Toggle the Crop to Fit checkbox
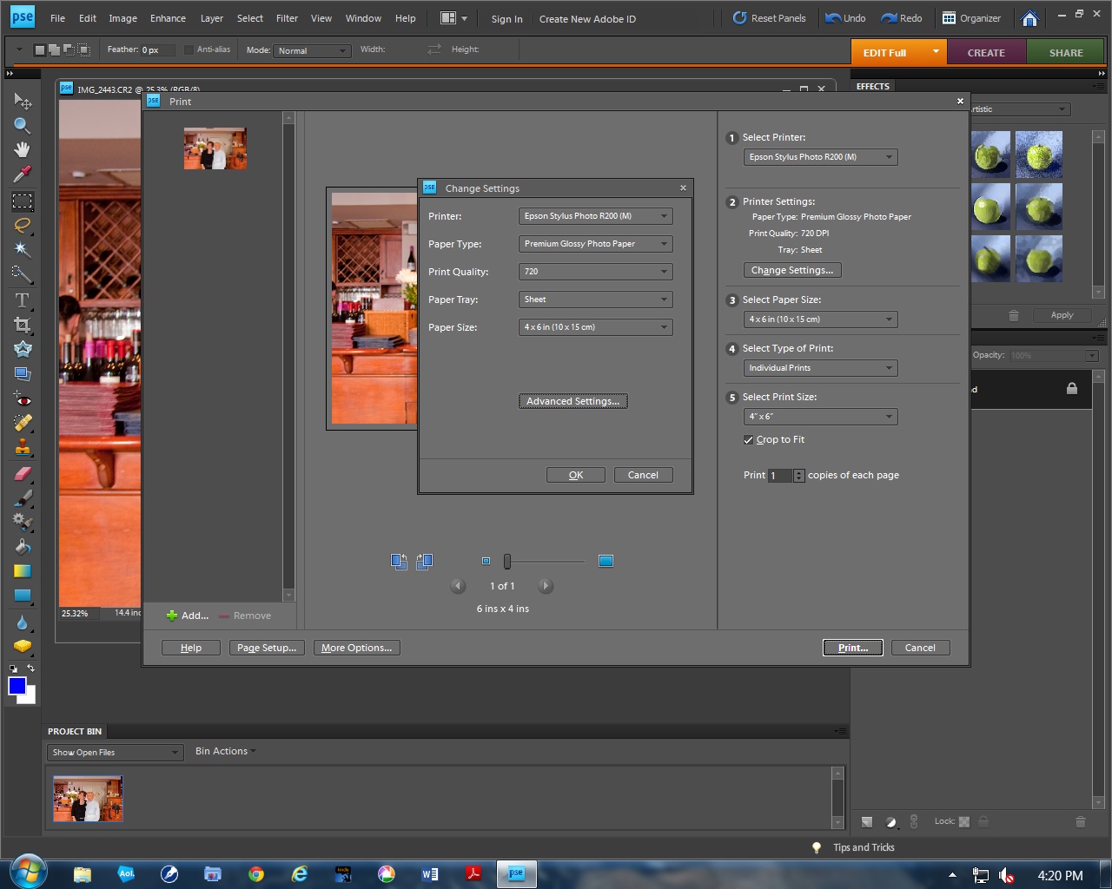1112x889 pixels. coord(748,440)
